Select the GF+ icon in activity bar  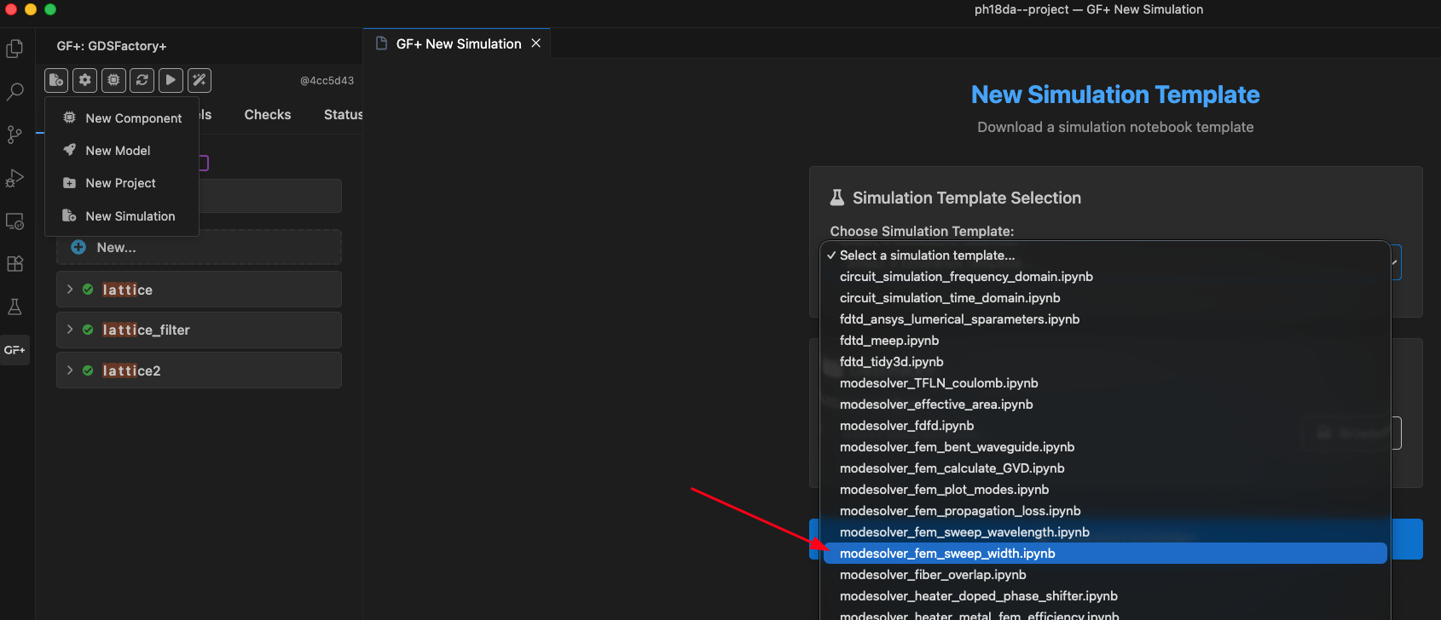14,350
